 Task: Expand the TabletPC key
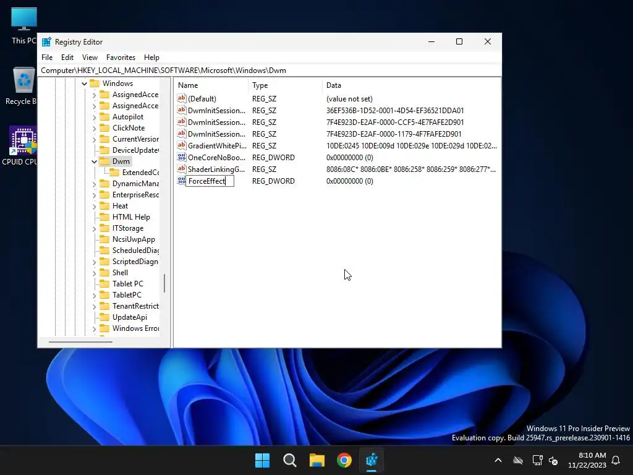tap(95, 295)
